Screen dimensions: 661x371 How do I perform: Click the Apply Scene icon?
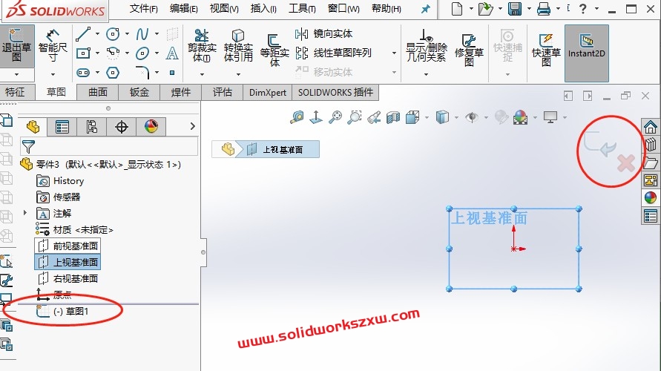[x=521, y=117]
